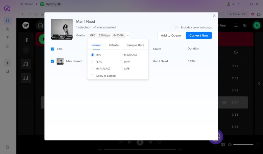Select the FLAC format radio button
Screen dimensions: 263x154
coord(93,62)
